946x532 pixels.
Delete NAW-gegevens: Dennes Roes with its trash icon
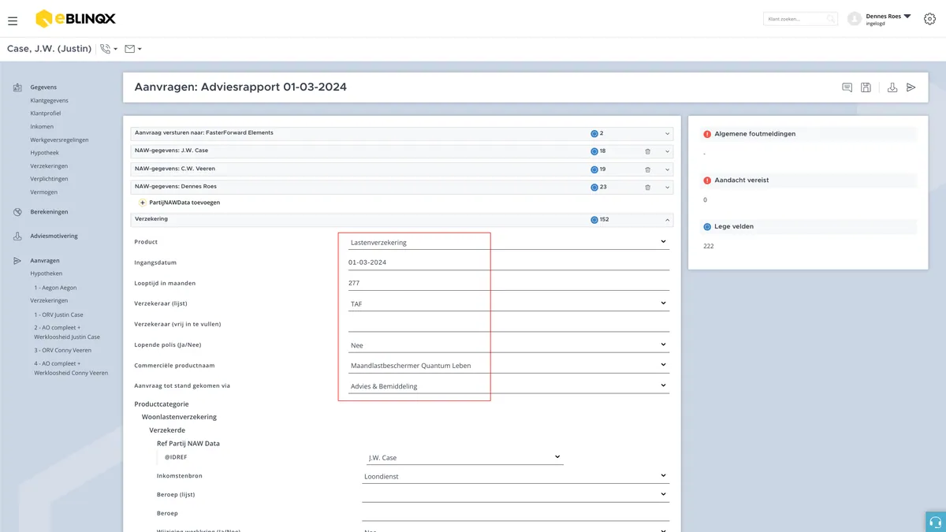648,188
